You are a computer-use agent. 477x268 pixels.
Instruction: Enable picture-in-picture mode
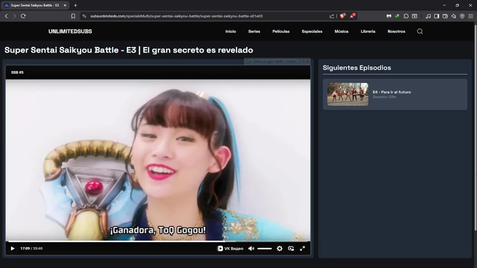(291, 248)
